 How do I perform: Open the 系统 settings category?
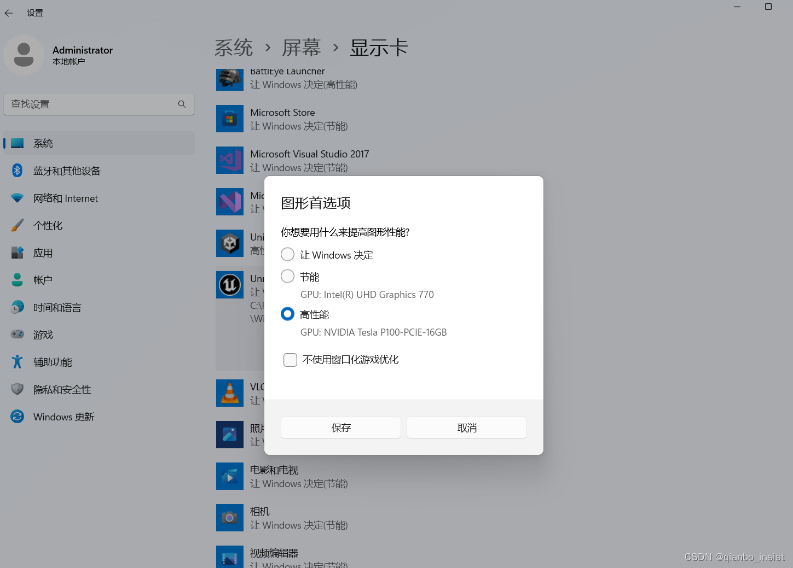(99, 143)
